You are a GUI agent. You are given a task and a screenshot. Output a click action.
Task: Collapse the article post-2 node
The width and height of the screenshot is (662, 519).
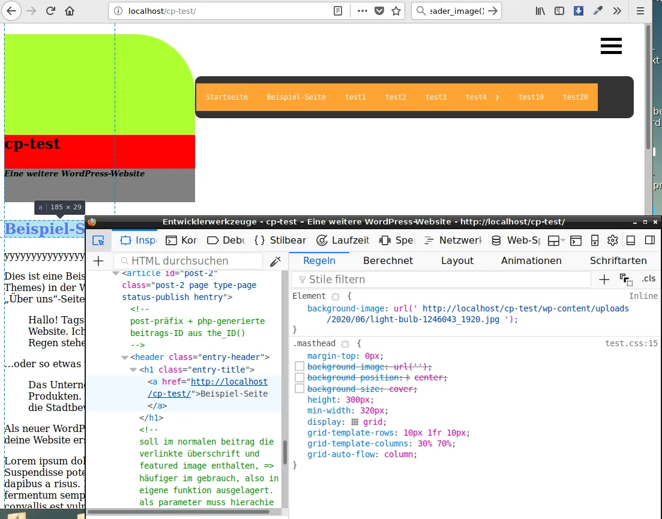point(115,274)
